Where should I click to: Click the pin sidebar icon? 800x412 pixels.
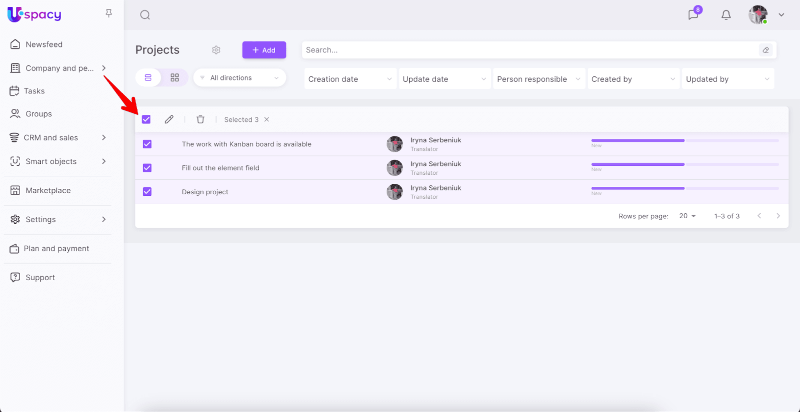pos(108,13)
